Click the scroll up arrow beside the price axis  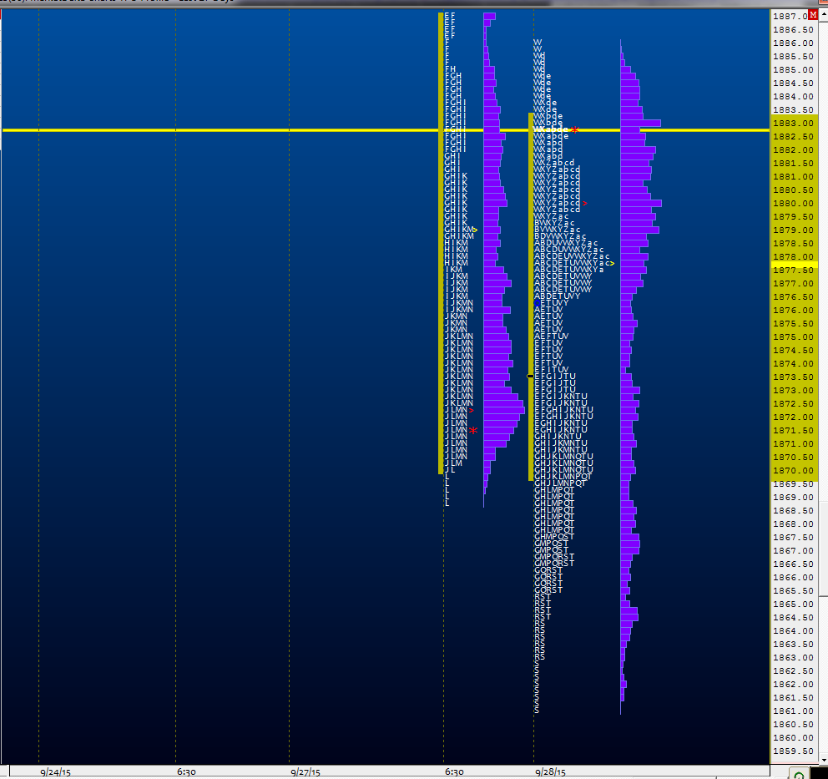(x=823, y=15)
